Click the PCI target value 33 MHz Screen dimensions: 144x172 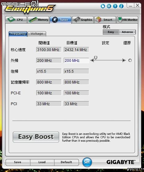76,104
